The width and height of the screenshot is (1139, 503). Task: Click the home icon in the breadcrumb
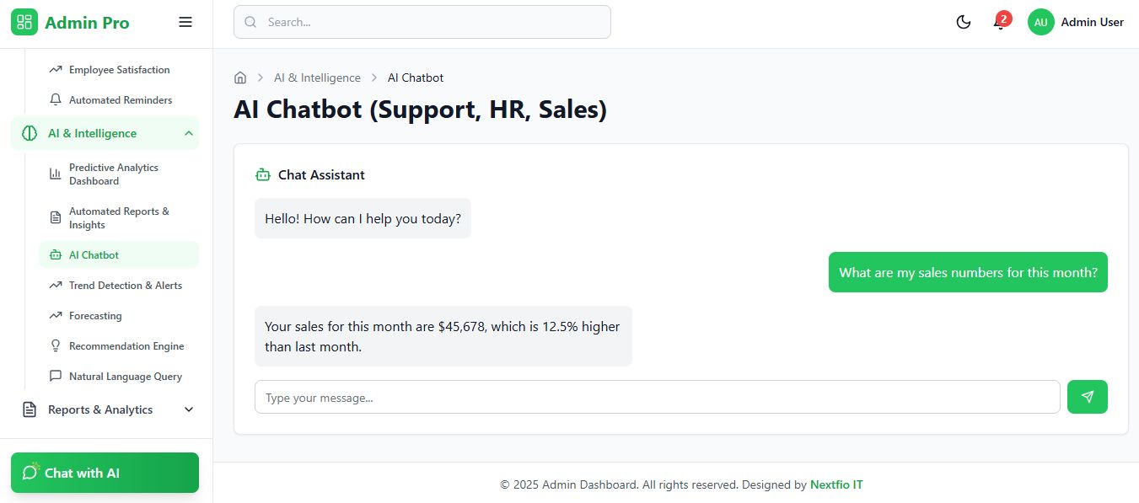(240, 78)
